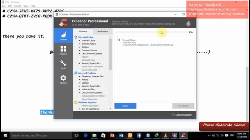The width and height of the screenshot is (250, 140).
Task: Toggle Run (in Start Menu) checkbox
Action: [x=79, y=109]
